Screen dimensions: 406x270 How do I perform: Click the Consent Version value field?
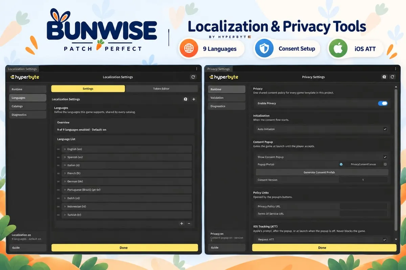[x=363, y=180]
